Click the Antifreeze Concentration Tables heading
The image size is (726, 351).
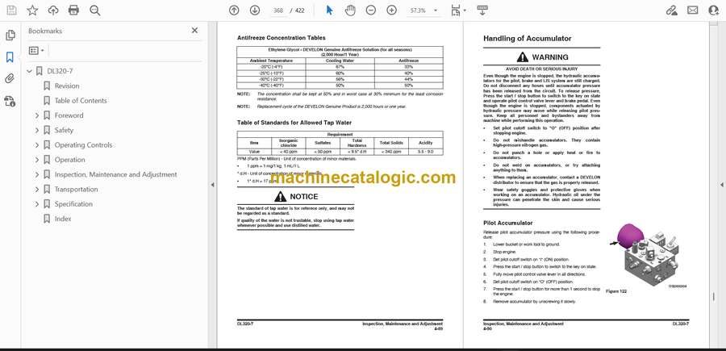pyautogui.click(x=281, y=38)
